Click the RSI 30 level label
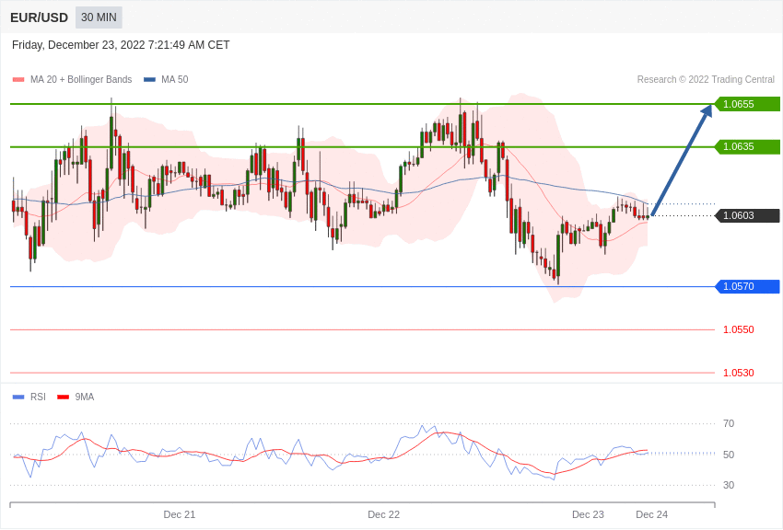783x530 pixels. pyautogui.click(x=729, y=485)
